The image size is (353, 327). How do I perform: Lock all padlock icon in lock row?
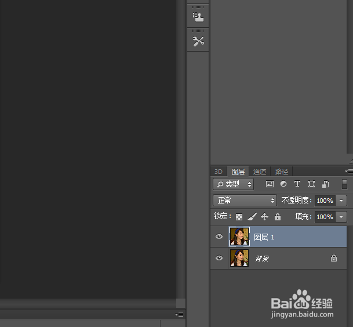point(278,217)
